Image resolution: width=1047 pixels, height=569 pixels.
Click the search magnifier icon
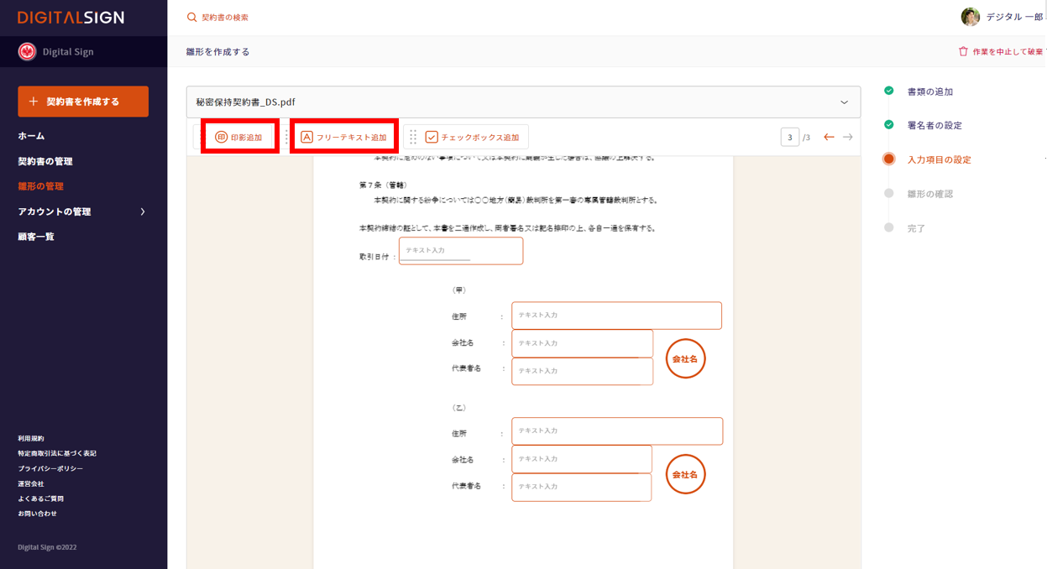point(192,18)
